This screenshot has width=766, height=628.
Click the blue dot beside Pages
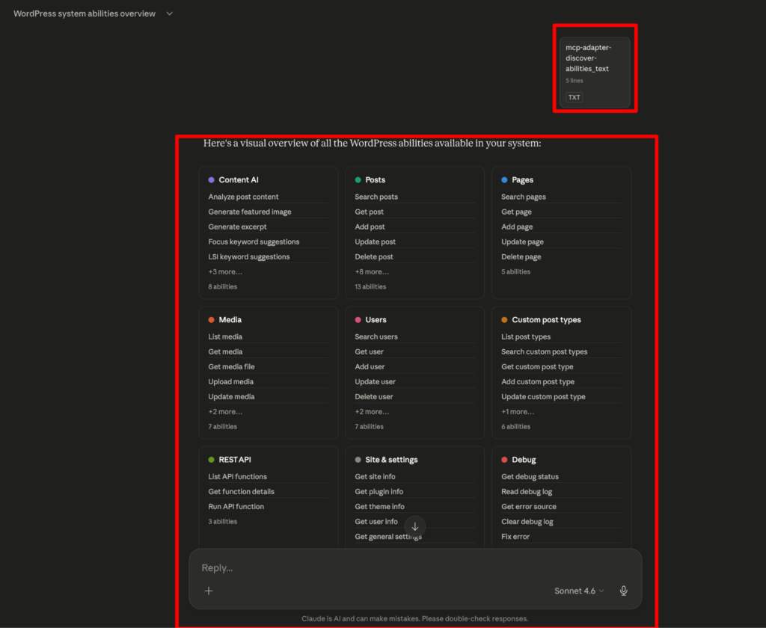click(505, 179)
